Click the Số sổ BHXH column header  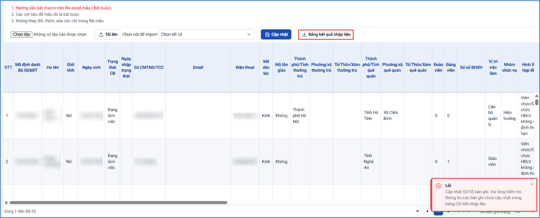point(471,67)
